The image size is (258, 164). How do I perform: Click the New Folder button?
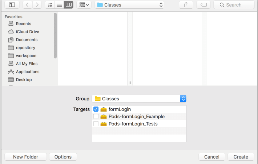[26, 157]
